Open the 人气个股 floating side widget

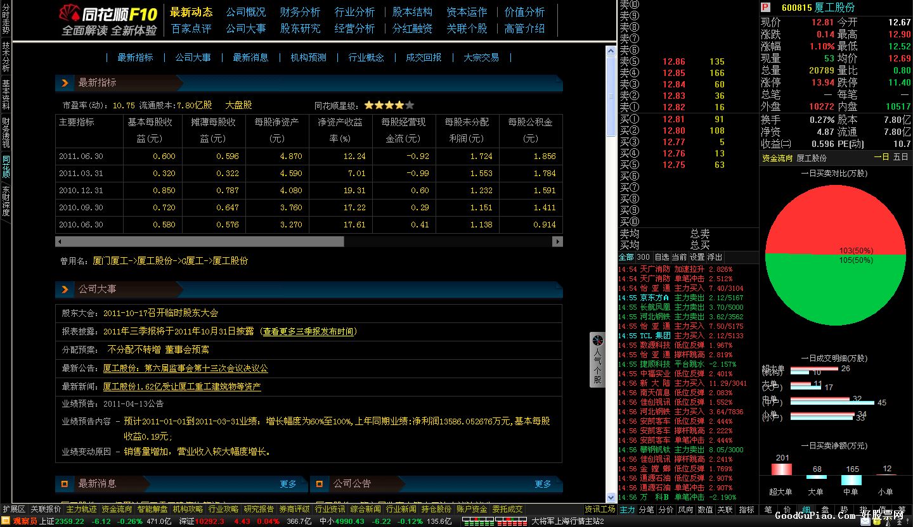click(597, 360)
